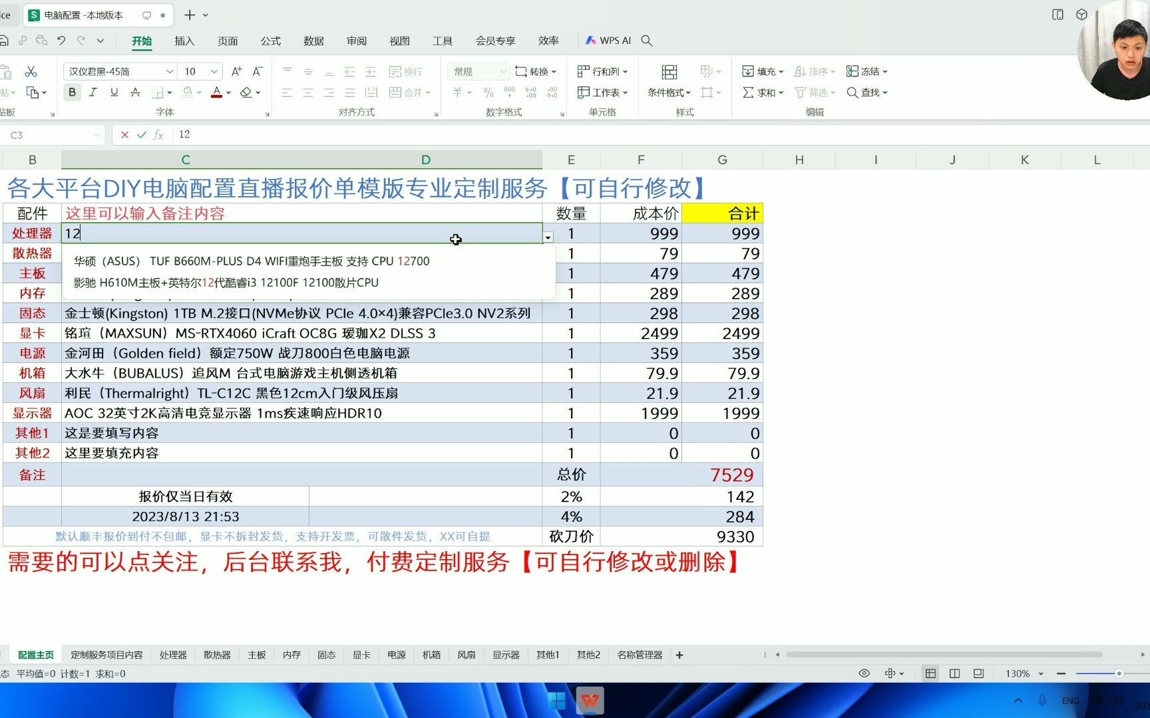
Task: Click the microphone tray icon
Action: 1042,701
